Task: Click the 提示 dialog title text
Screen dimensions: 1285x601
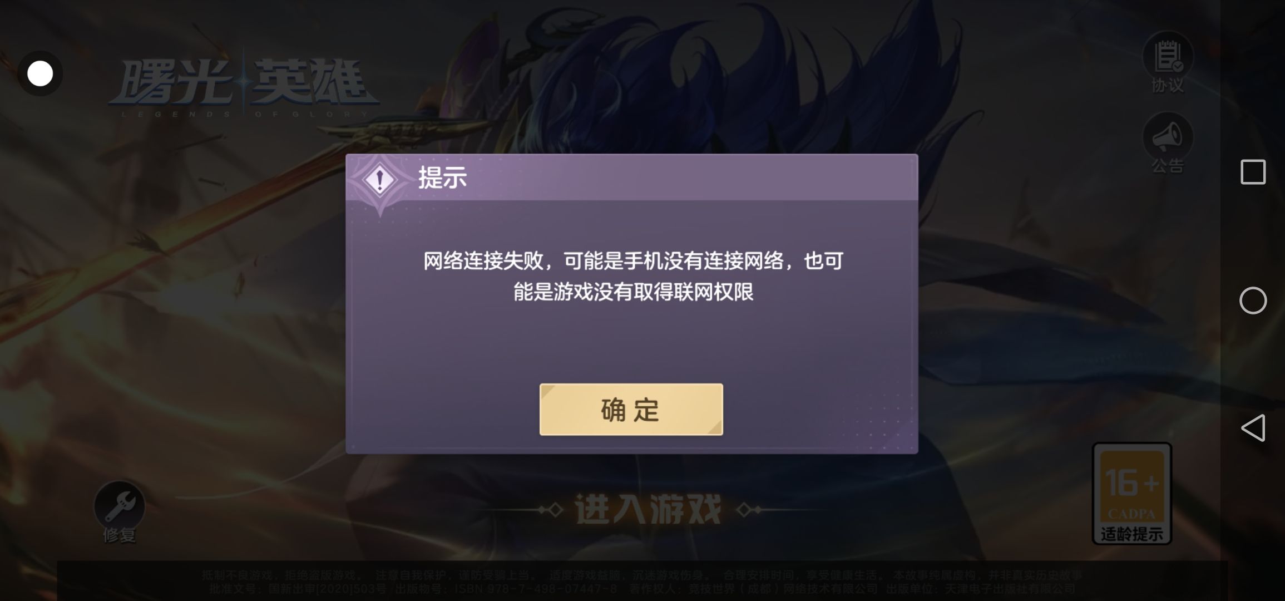Action: (442, 178)
